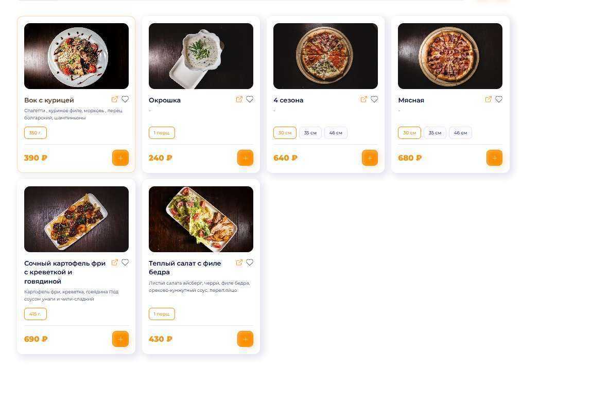Choose 46 см size for Мясная pizza
Viewport: 591px width, 404px height.
(460, 133)
